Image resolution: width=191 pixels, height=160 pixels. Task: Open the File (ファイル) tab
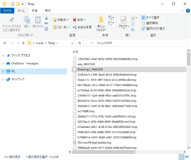coord(7,11)
